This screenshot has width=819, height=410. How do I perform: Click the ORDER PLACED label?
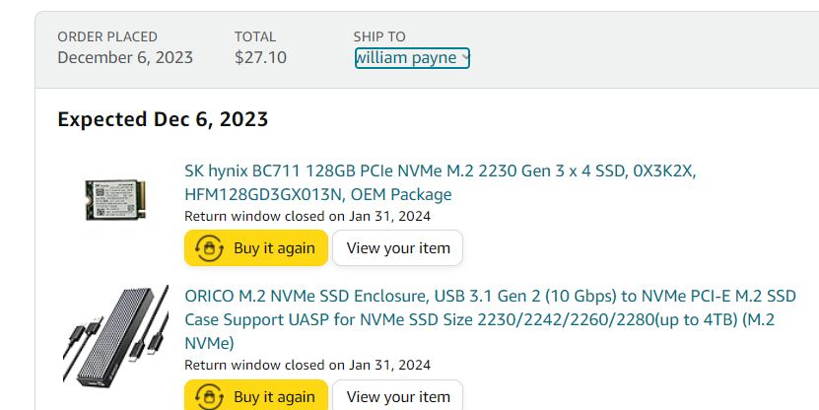[107, 36]
